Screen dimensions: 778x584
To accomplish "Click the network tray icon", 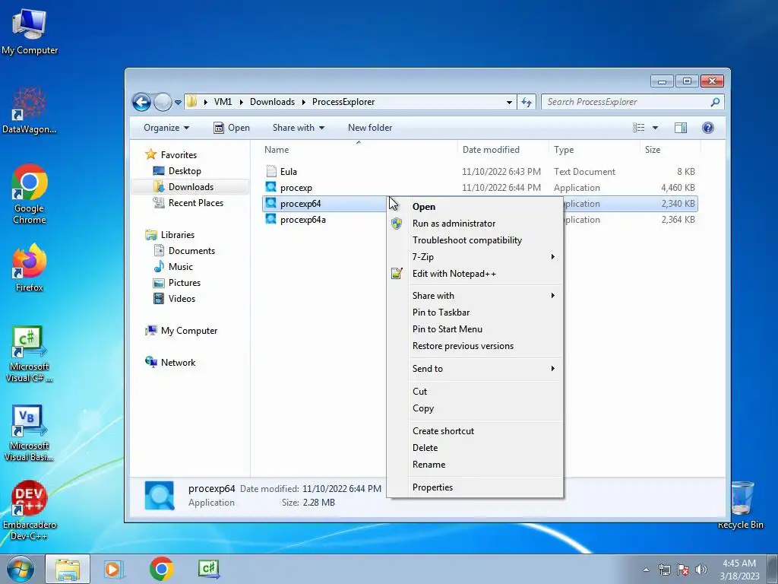I will [664, 570].
